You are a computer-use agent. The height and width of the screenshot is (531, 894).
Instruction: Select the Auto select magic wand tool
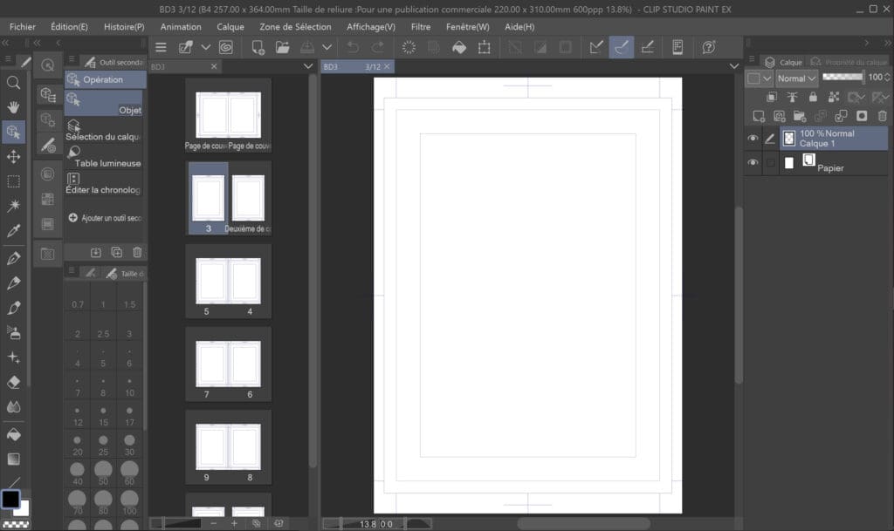14,206
